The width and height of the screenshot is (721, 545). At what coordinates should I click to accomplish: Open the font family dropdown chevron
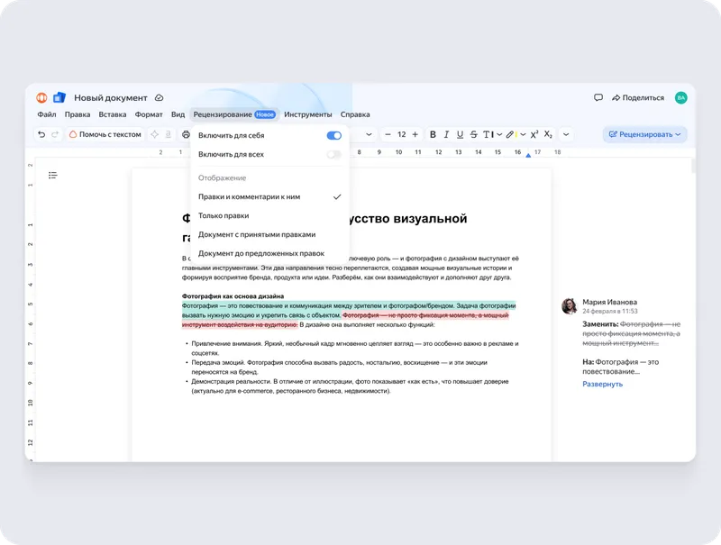tap(369, 134)
